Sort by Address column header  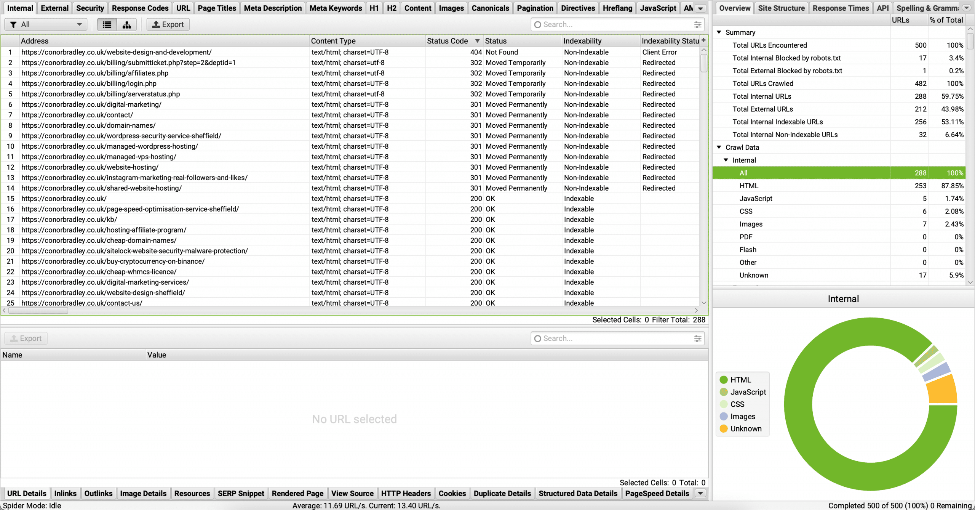pyautogui.click(x=164, y=41)
